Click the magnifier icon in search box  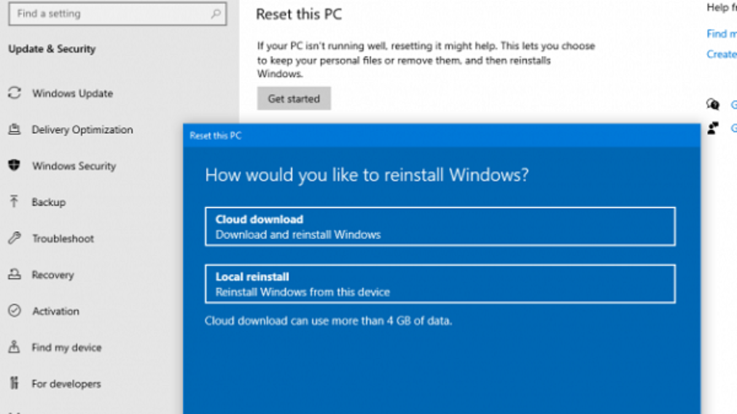pos(216,13)
